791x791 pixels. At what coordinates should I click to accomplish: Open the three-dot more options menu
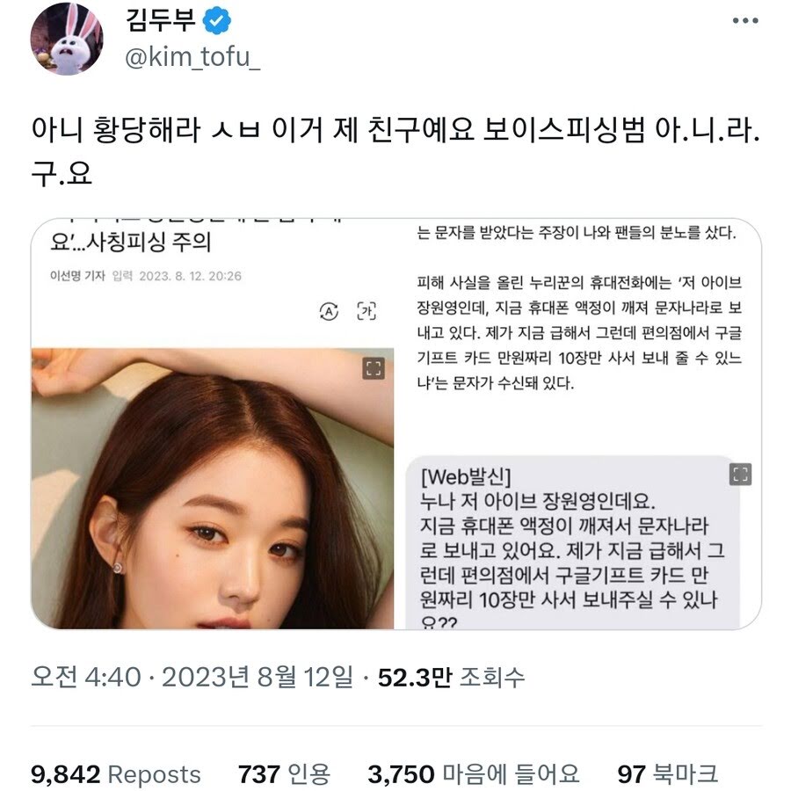coord(744,21)
